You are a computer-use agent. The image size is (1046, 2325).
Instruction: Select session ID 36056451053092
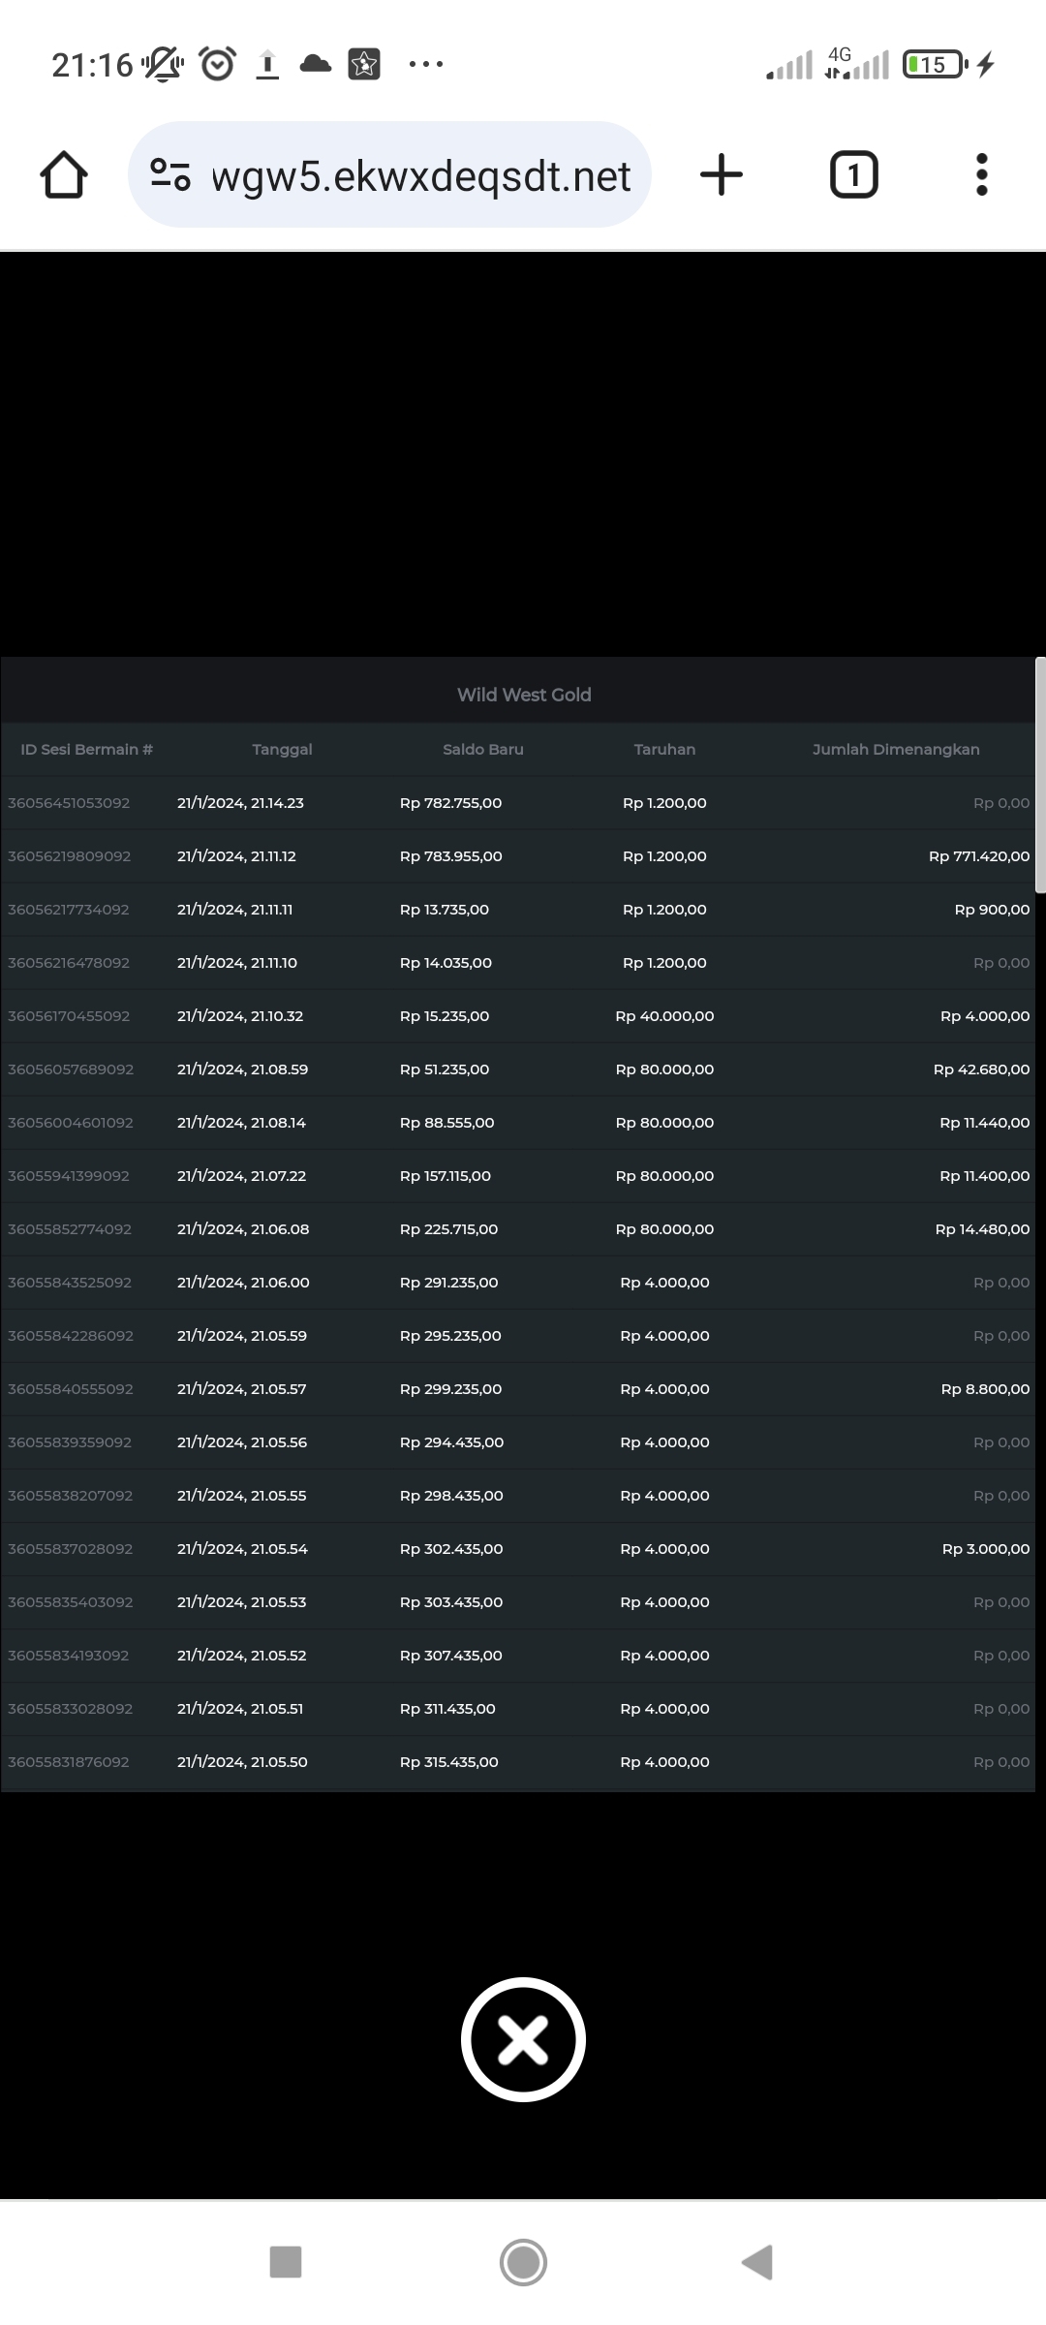point(69,803)
